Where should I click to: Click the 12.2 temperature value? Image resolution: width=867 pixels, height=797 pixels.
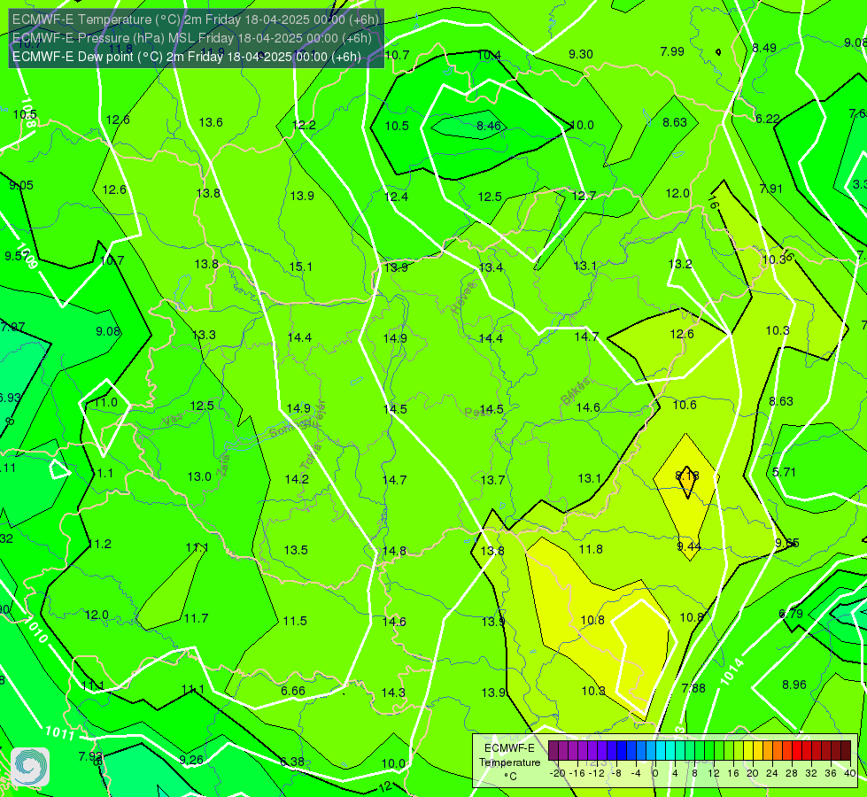304,125
